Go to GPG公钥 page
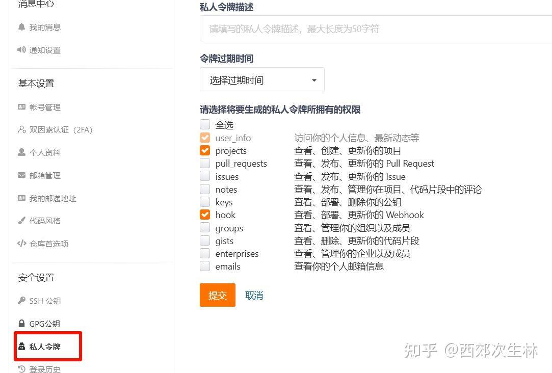This screenshot has height=373, width=552. pyautogui.click(x=44, y=324)
